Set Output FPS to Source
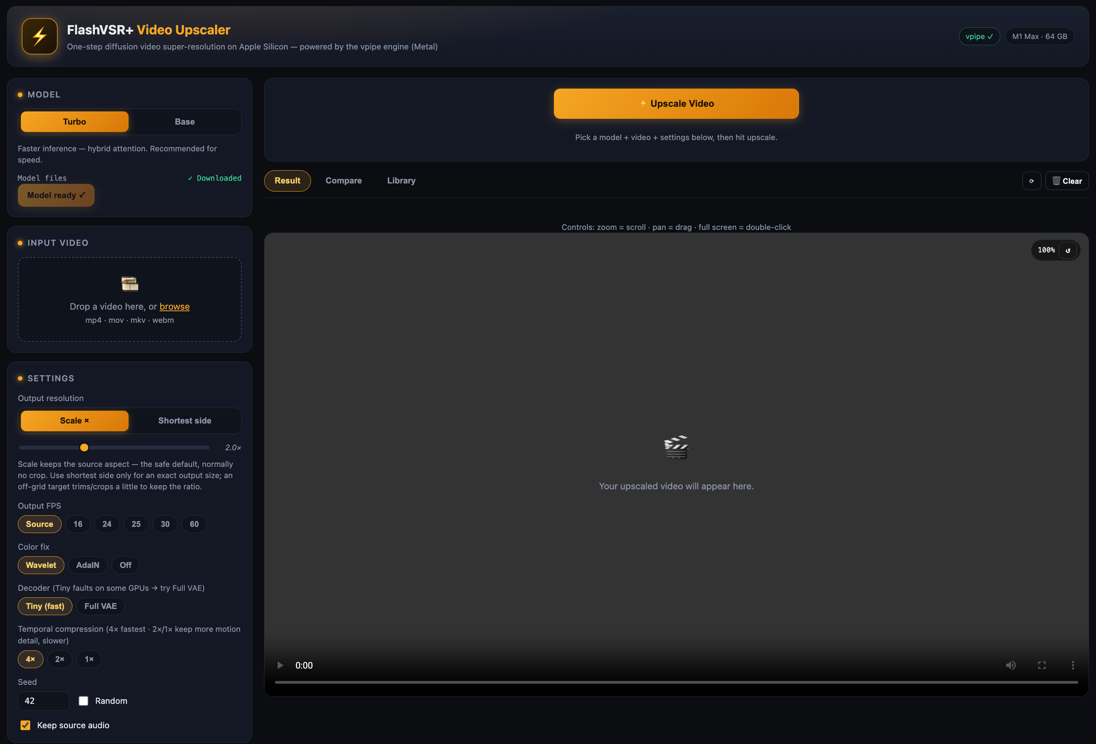 coord(39,524)
